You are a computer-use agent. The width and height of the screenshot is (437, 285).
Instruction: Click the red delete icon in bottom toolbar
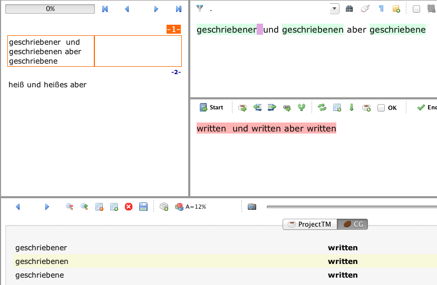pyautogui.click(x=129, y=207)
